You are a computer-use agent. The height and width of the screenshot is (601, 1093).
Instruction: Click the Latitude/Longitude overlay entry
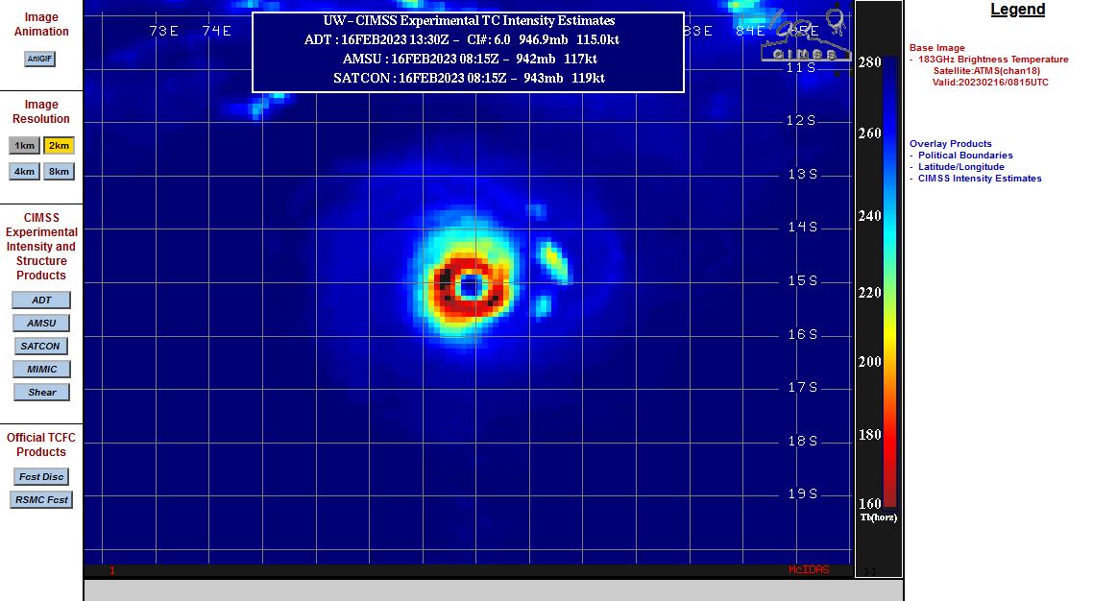[960, 167]
